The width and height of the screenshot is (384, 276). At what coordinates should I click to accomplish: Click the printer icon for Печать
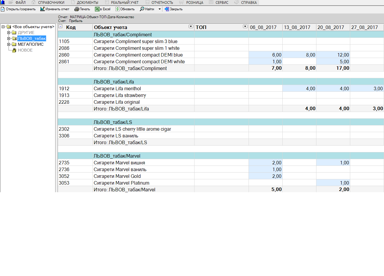click(77, 9)
